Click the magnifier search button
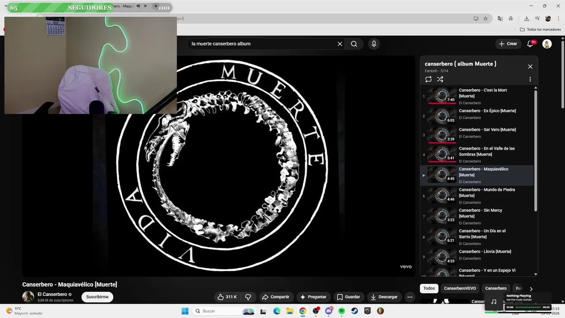The width and height of the screenshot is (565, 318). pyautogui.click(x=354, y=44)
